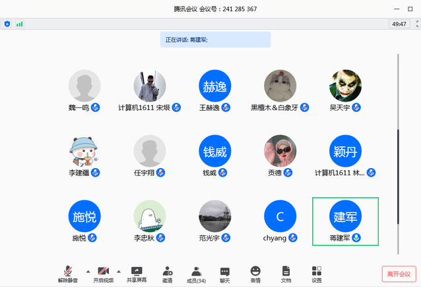Screen dimensions: 421x288
Task: Click muted mic icon beside 吴天宇
Action: (356, 107)
